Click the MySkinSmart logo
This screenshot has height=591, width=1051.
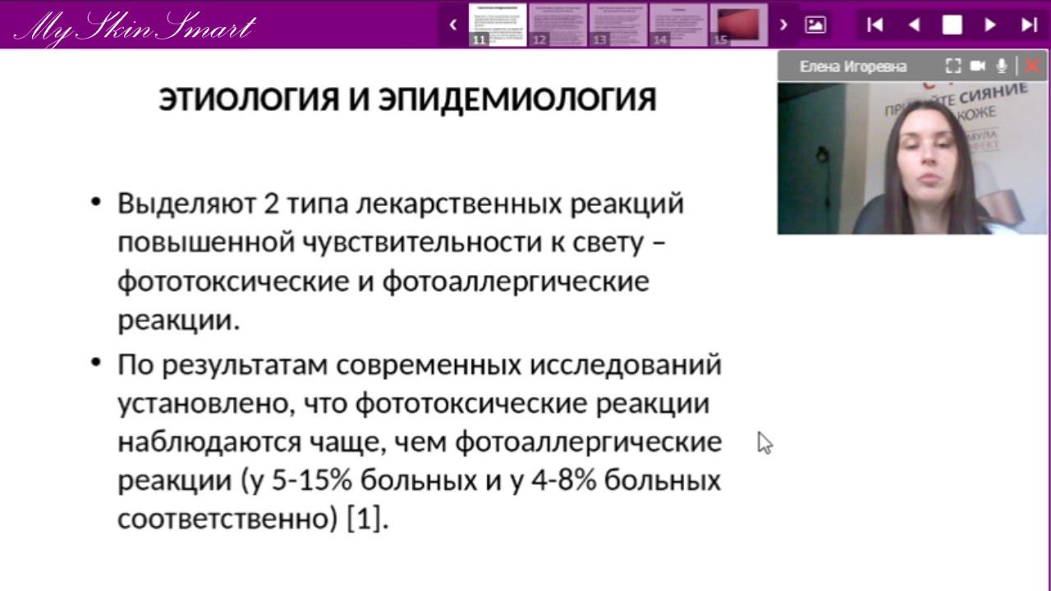[x=135, y=29]
